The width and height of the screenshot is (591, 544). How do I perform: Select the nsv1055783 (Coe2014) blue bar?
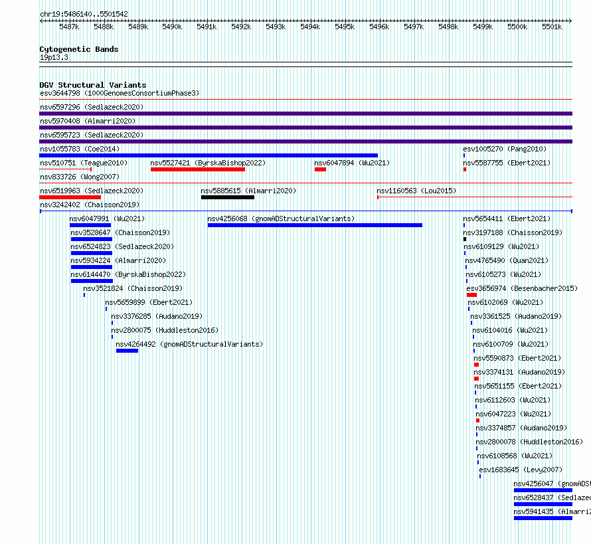(209, 155)
